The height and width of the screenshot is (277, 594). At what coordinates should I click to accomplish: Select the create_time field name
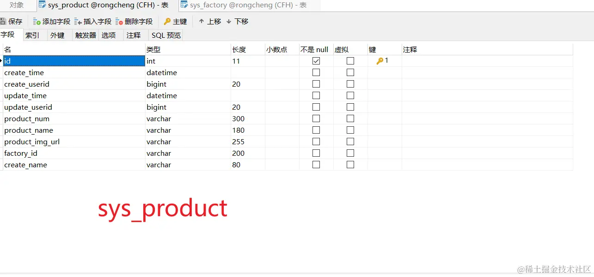[24, 72]
